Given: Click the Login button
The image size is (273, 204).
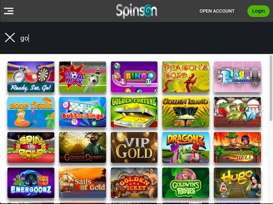Looking at the screenshot, I should point(258,11).
